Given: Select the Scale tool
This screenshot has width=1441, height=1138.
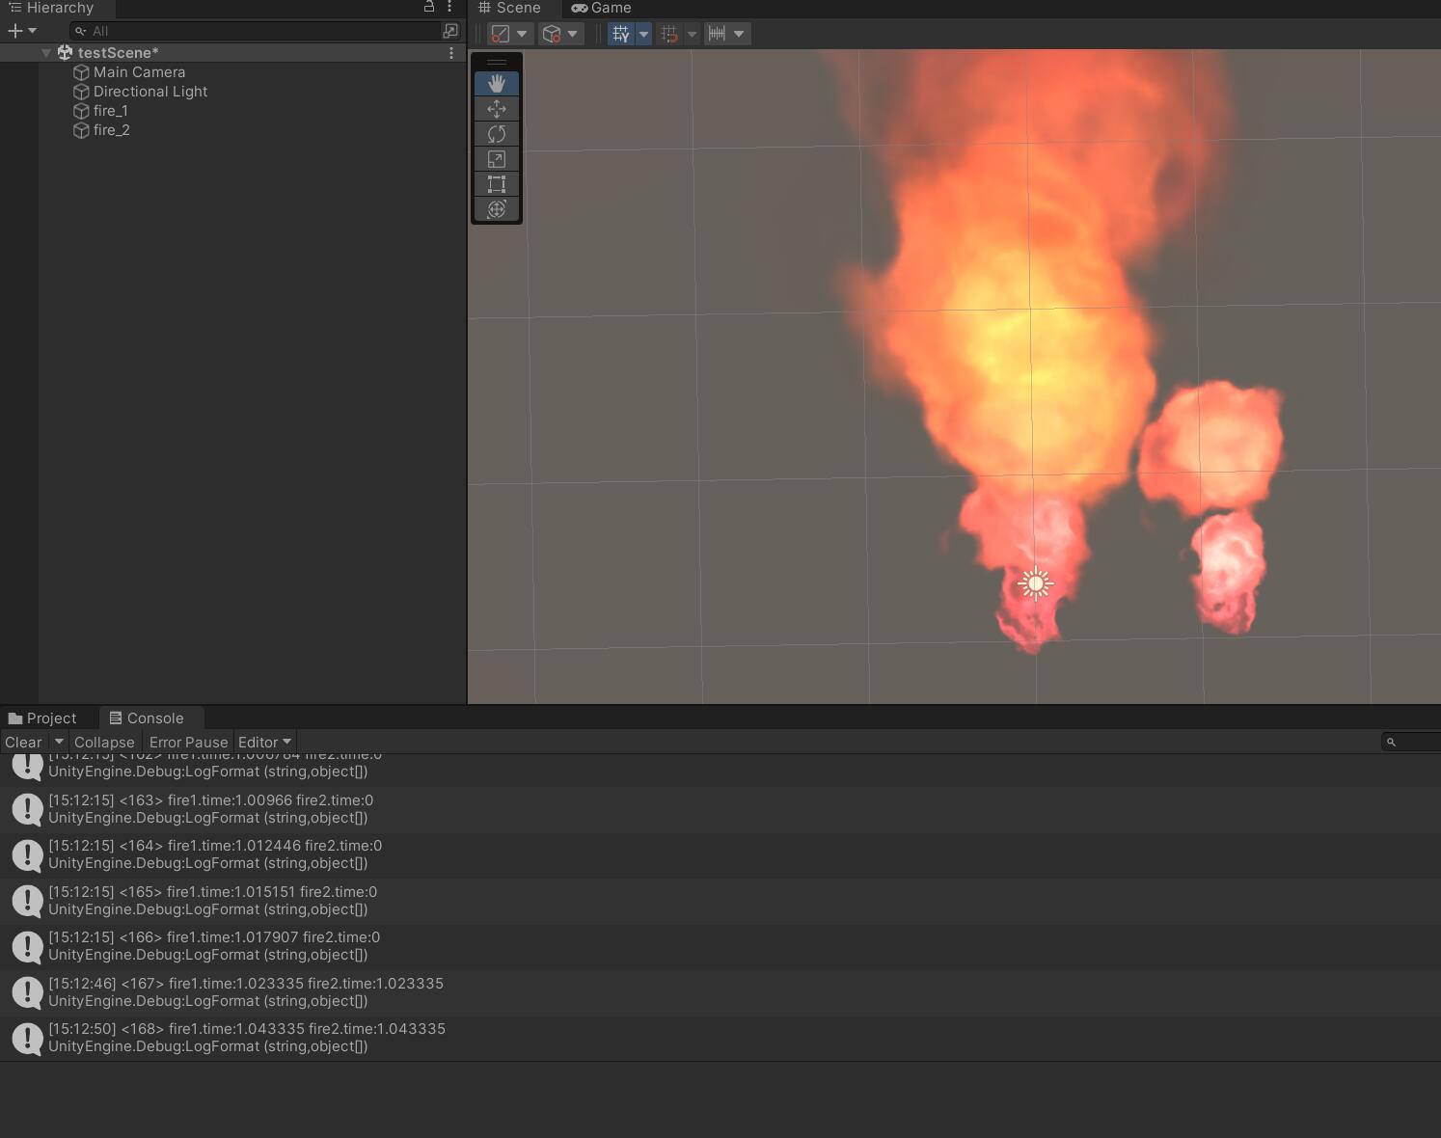Looking at the screenshot, I should point(497,159).
